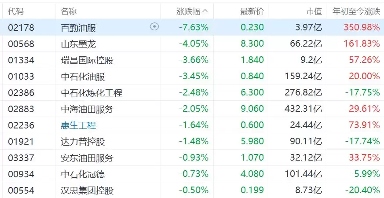Screen dimensions: 384x198
Task: Click the 432.31亿 market cap cell
Action: (306, 109)
